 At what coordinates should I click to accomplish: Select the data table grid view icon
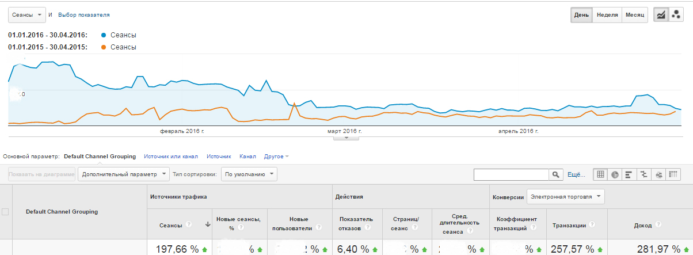(601, 174)
